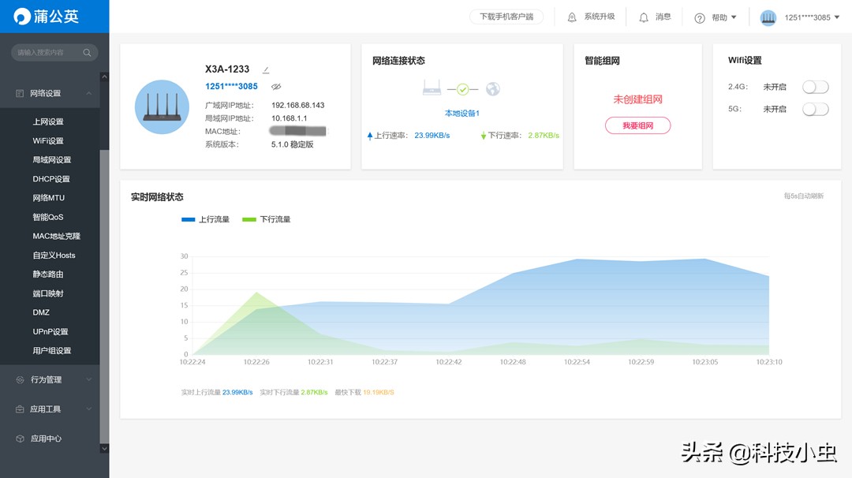This screenshot has width=852, height=478.
Task: Click the search magnifier icon in sidebar
Action: [87, 53]
